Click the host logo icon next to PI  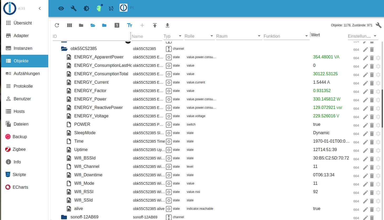point(124,8)
